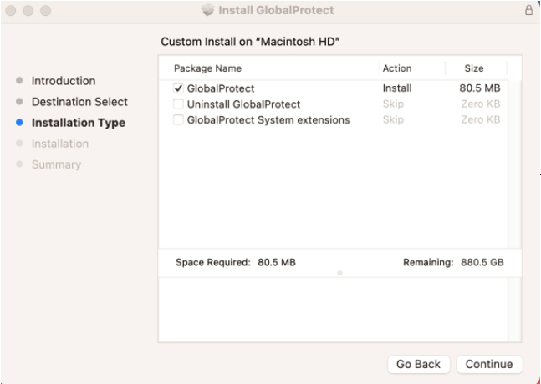Viewport: 541px width, 384px height.
Task: Click the lock icon in title bar
Action: pyautogui.click(x=528, y=11)
